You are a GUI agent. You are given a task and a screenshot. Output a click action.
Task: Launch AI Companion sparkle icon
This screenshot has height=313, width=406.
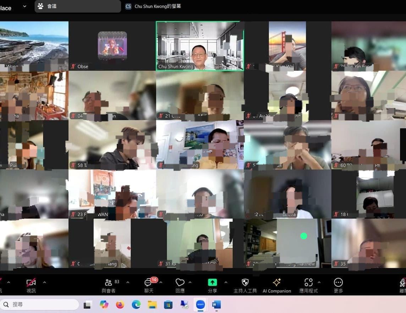click(x=277, y=282)
